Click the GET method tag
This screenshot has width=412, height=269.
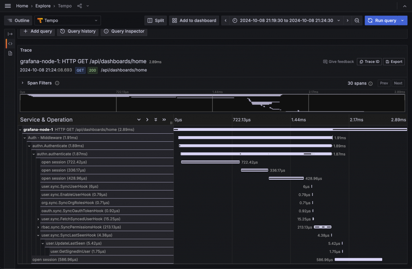pyautogui.click(x=80, y=70)
